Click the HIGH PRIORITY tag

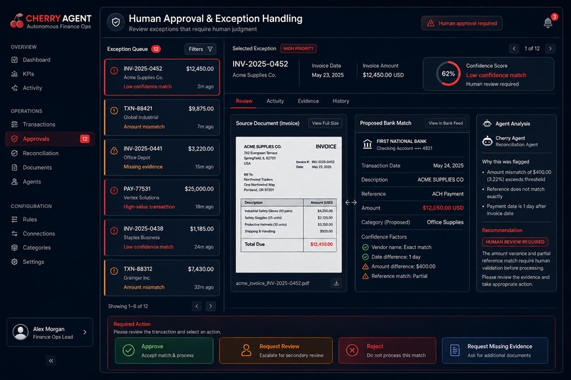pyautogui.click(x=299, y=48)
